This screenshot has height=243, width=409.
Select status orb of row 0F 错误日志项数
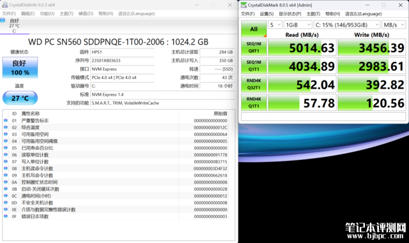point(6,216)
